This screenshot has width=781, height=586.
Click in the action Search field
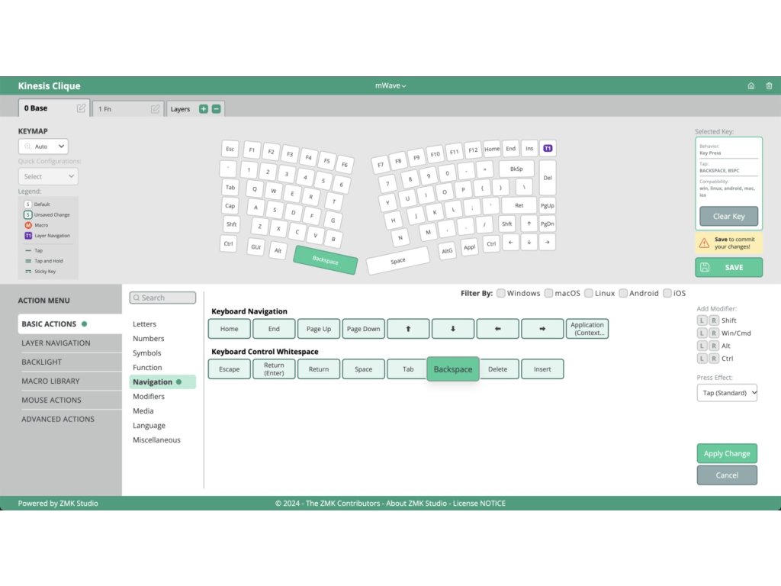tap(162, 298)
